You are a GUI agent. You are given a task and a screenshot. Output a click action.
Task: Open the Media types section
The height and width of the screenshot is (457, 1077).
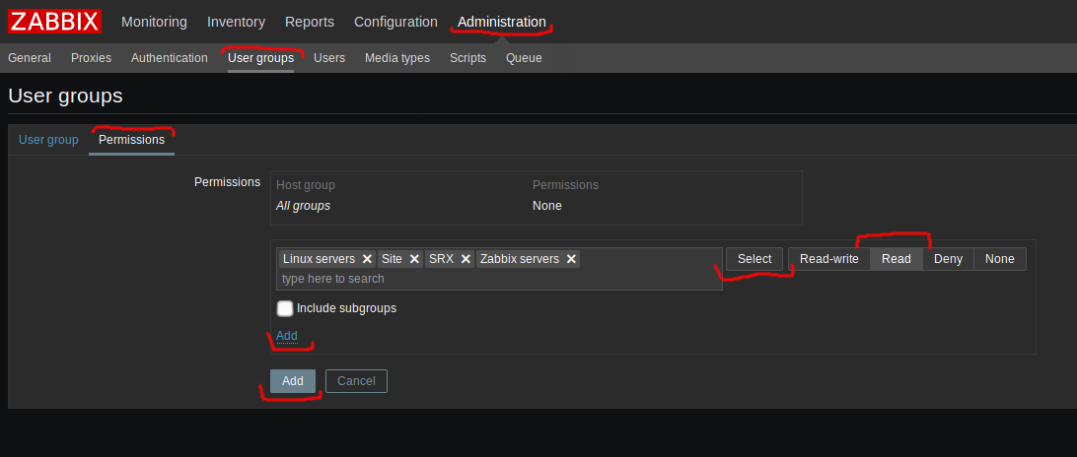pos(397,58)
